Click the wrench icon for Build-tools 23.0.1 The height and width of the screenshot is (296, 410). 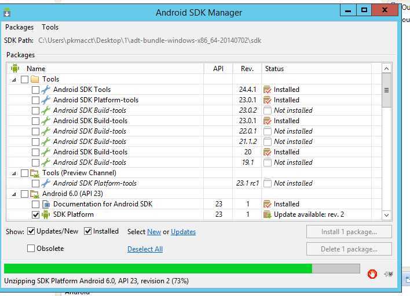[46, 121]
